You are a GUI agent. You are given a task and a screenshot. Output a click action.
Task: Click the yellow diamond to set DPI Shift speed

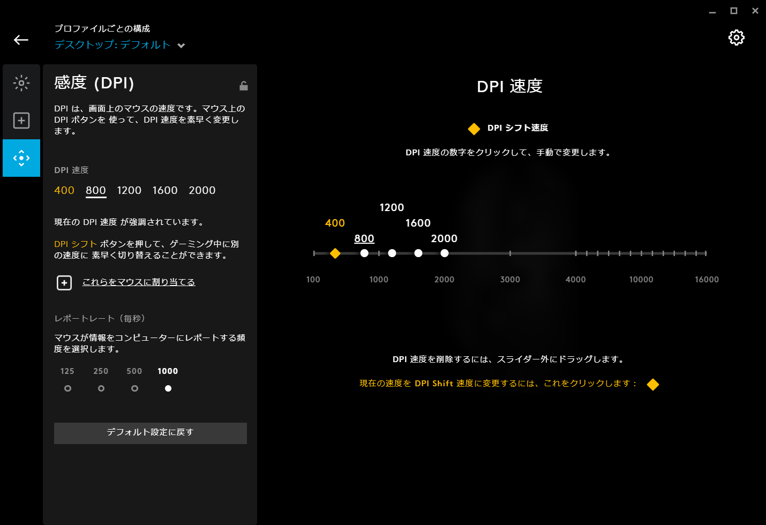click(x=653, y=385)
